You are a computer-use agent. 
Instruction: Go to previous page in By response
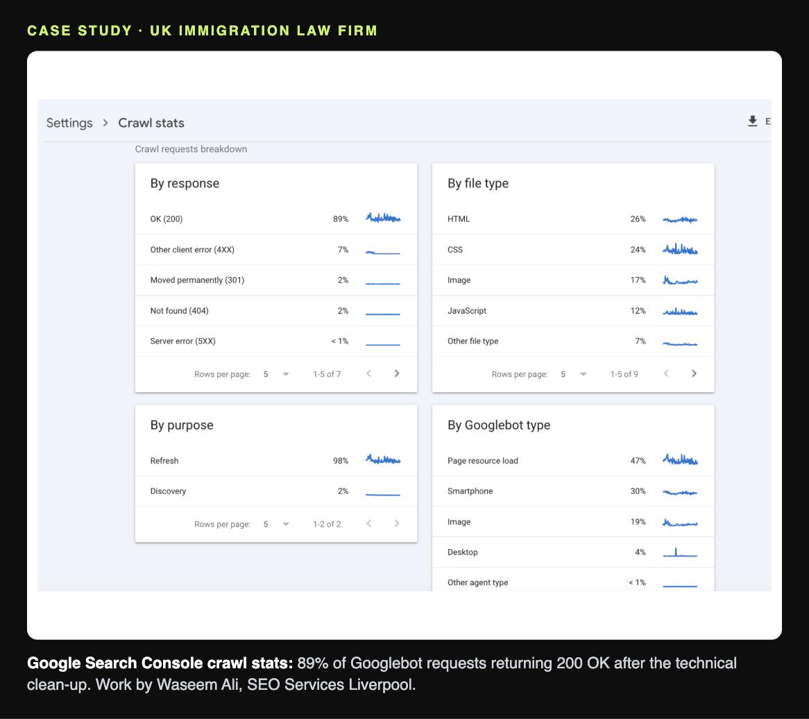point(369,373)
